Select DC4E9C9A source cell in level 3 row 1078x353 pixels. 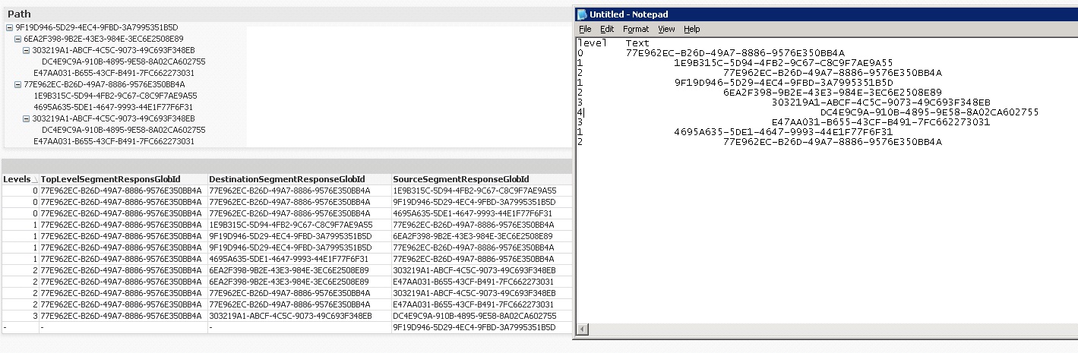click(482, 316)
